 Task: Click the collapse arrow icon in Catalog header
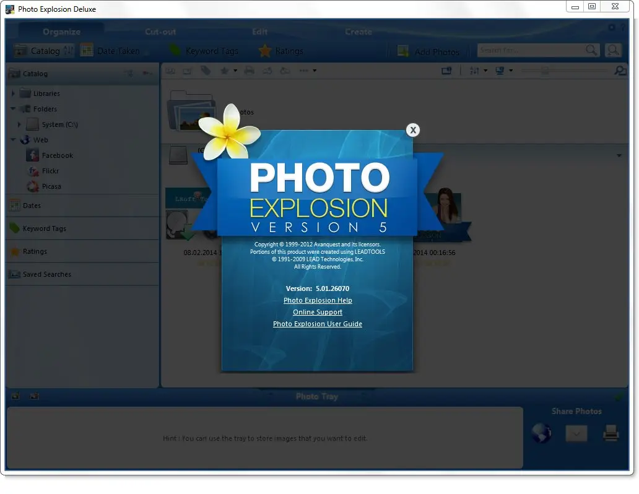point(147,74)
